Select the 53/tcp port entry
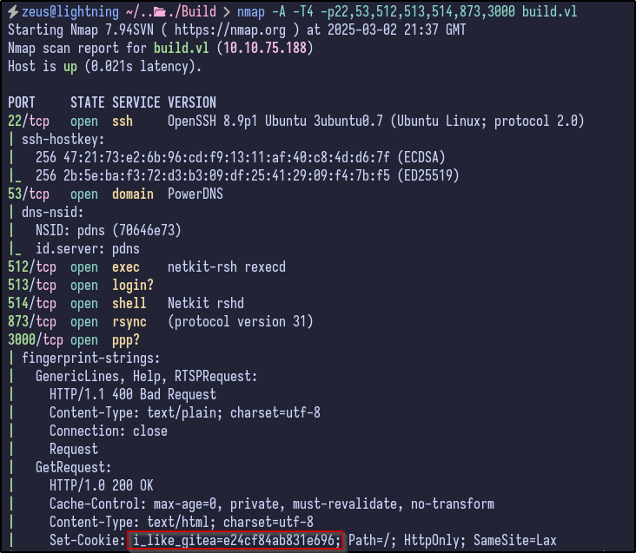The image size is (636, 553). click(x=31, y=194)
